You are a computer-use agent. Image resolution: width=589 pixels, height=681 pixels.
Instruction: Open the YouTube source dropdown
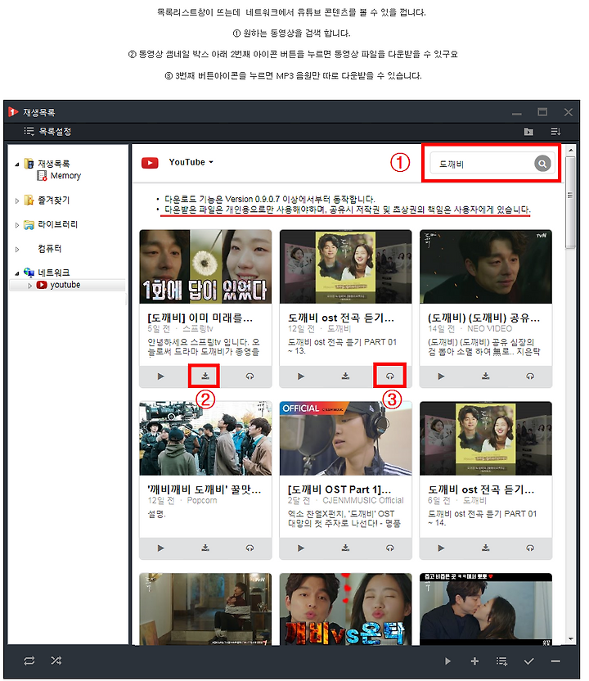click(191, 162)
